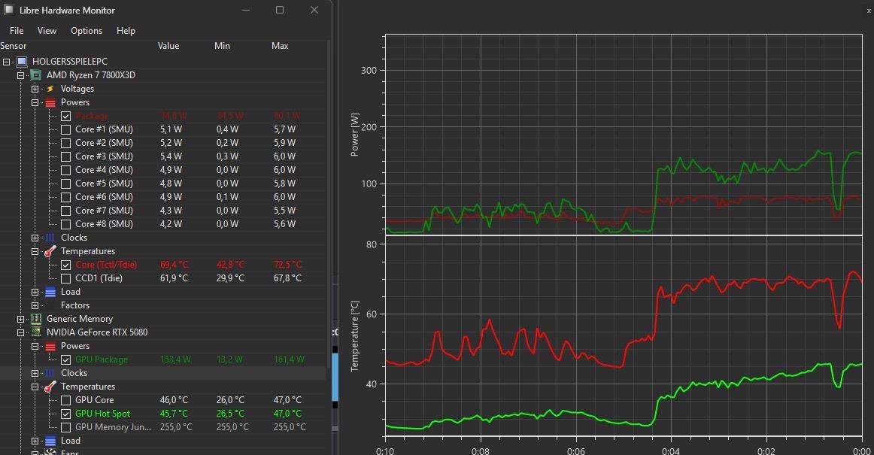The image size is (874, 455).
Task: Click the GPU Clocks icon
Action: 50,373
